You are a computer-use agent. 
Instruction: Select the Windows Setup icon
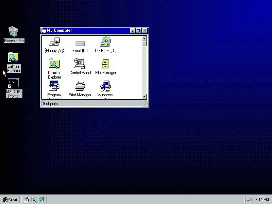(105, 86)
